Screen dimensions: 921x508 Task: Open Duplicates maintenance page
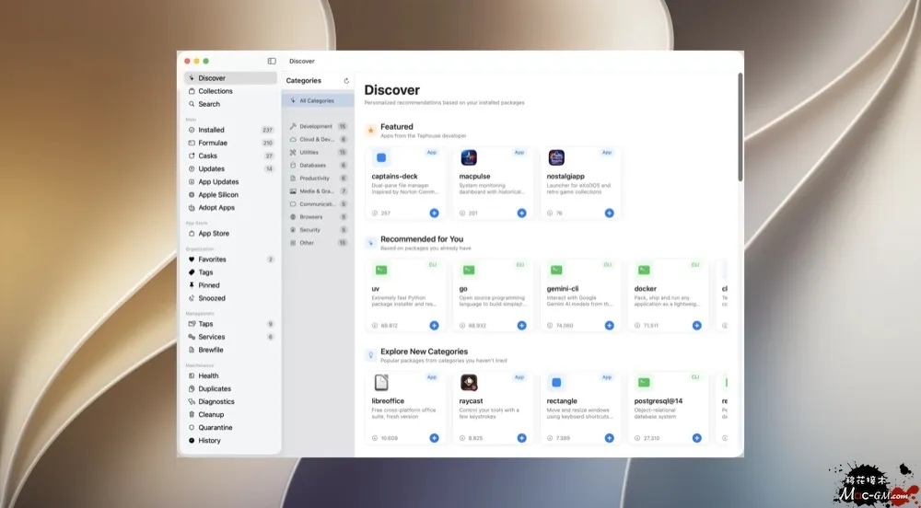coord(230,388)
